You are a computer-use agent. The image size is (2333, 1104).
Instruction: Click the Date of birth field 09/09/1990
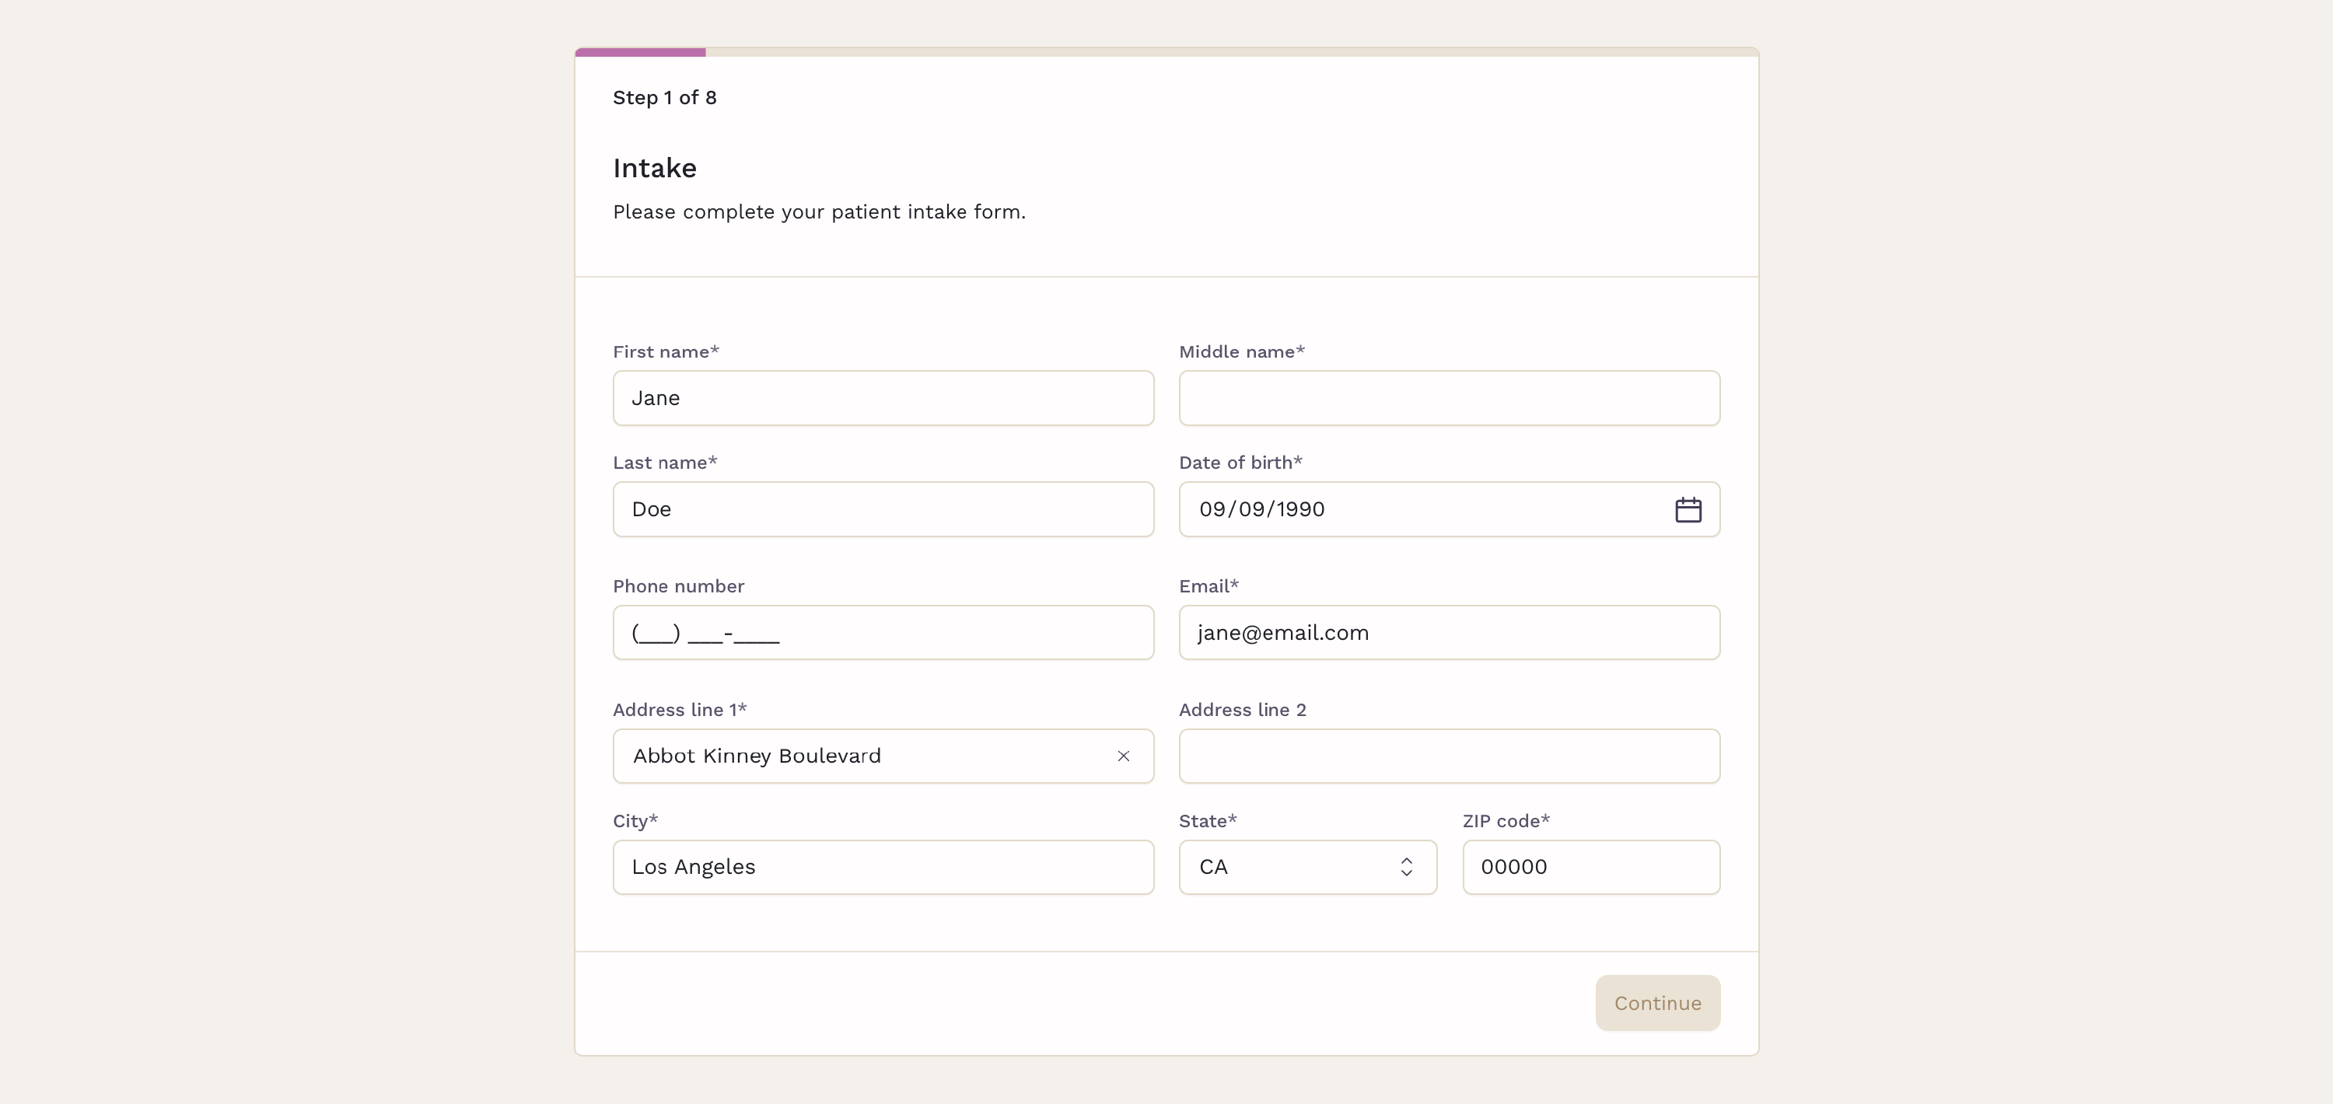[x=1449, y=509]
